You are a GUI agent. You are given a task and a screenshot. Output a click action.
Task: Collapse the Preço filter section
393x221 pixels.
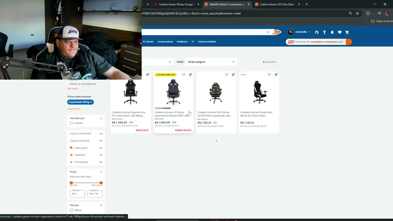coord(101,172)
